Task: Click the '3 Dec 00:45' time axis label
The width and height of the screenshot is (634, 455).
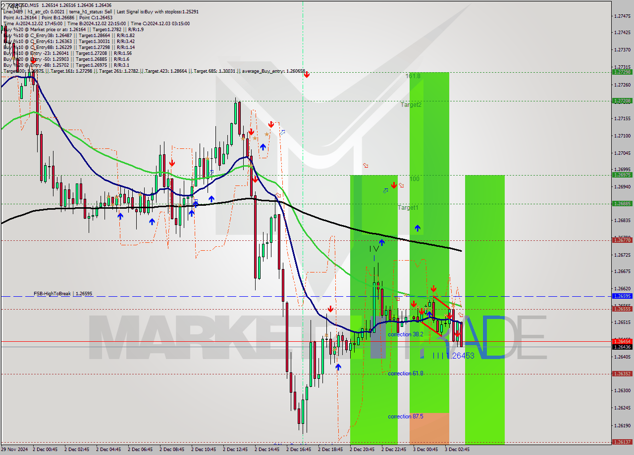Action: point(425,450)
